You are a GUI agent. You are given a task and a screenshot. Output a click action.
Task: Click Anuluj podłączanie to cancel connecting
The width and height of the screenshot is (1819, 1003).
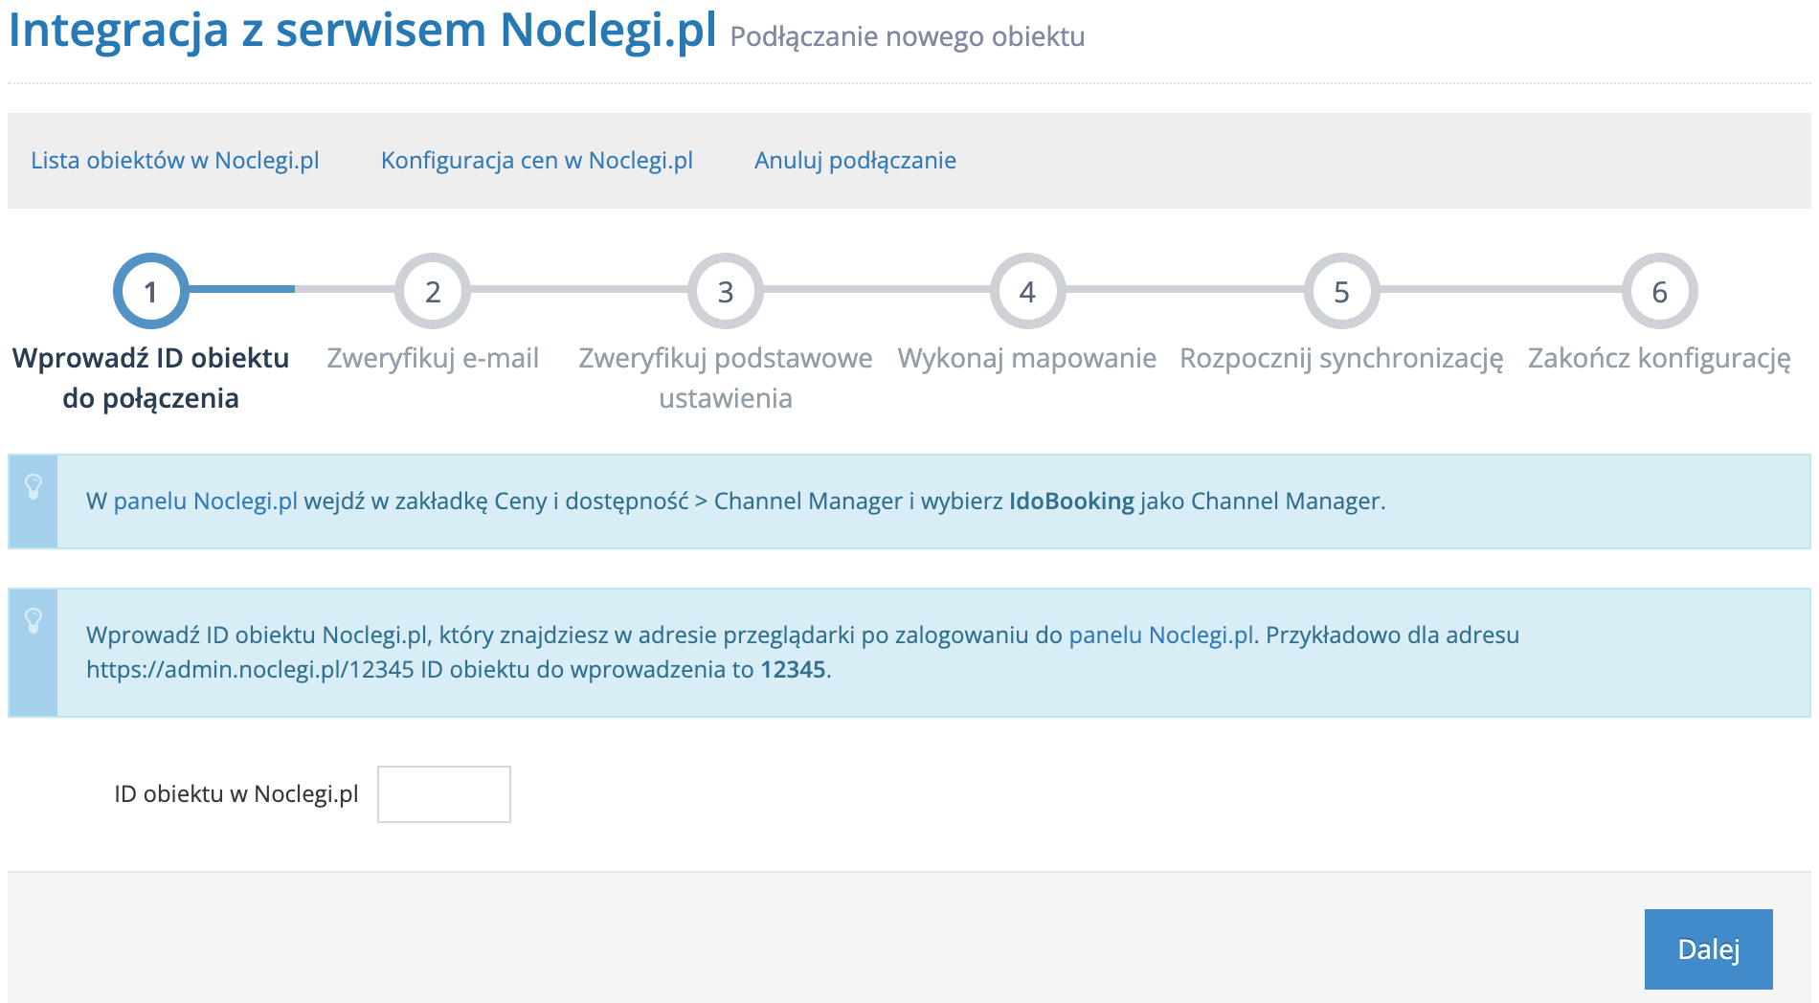click(x=855, y=160)
